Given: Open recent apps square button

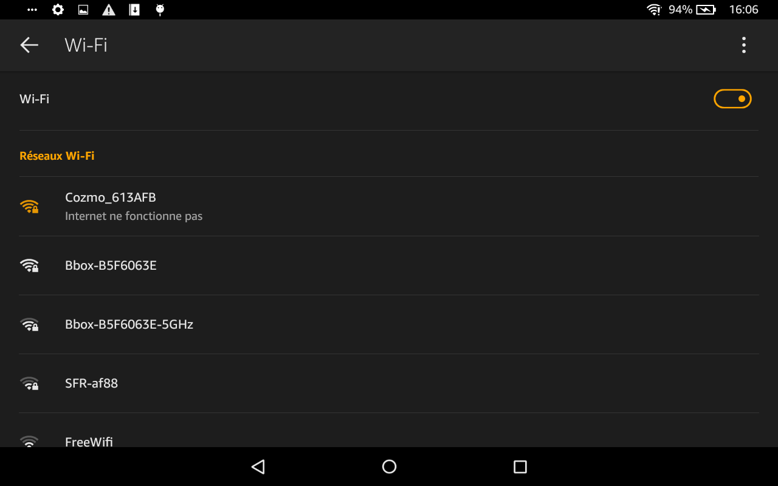Looking at the screenshot, I should [x=520, y=467].
